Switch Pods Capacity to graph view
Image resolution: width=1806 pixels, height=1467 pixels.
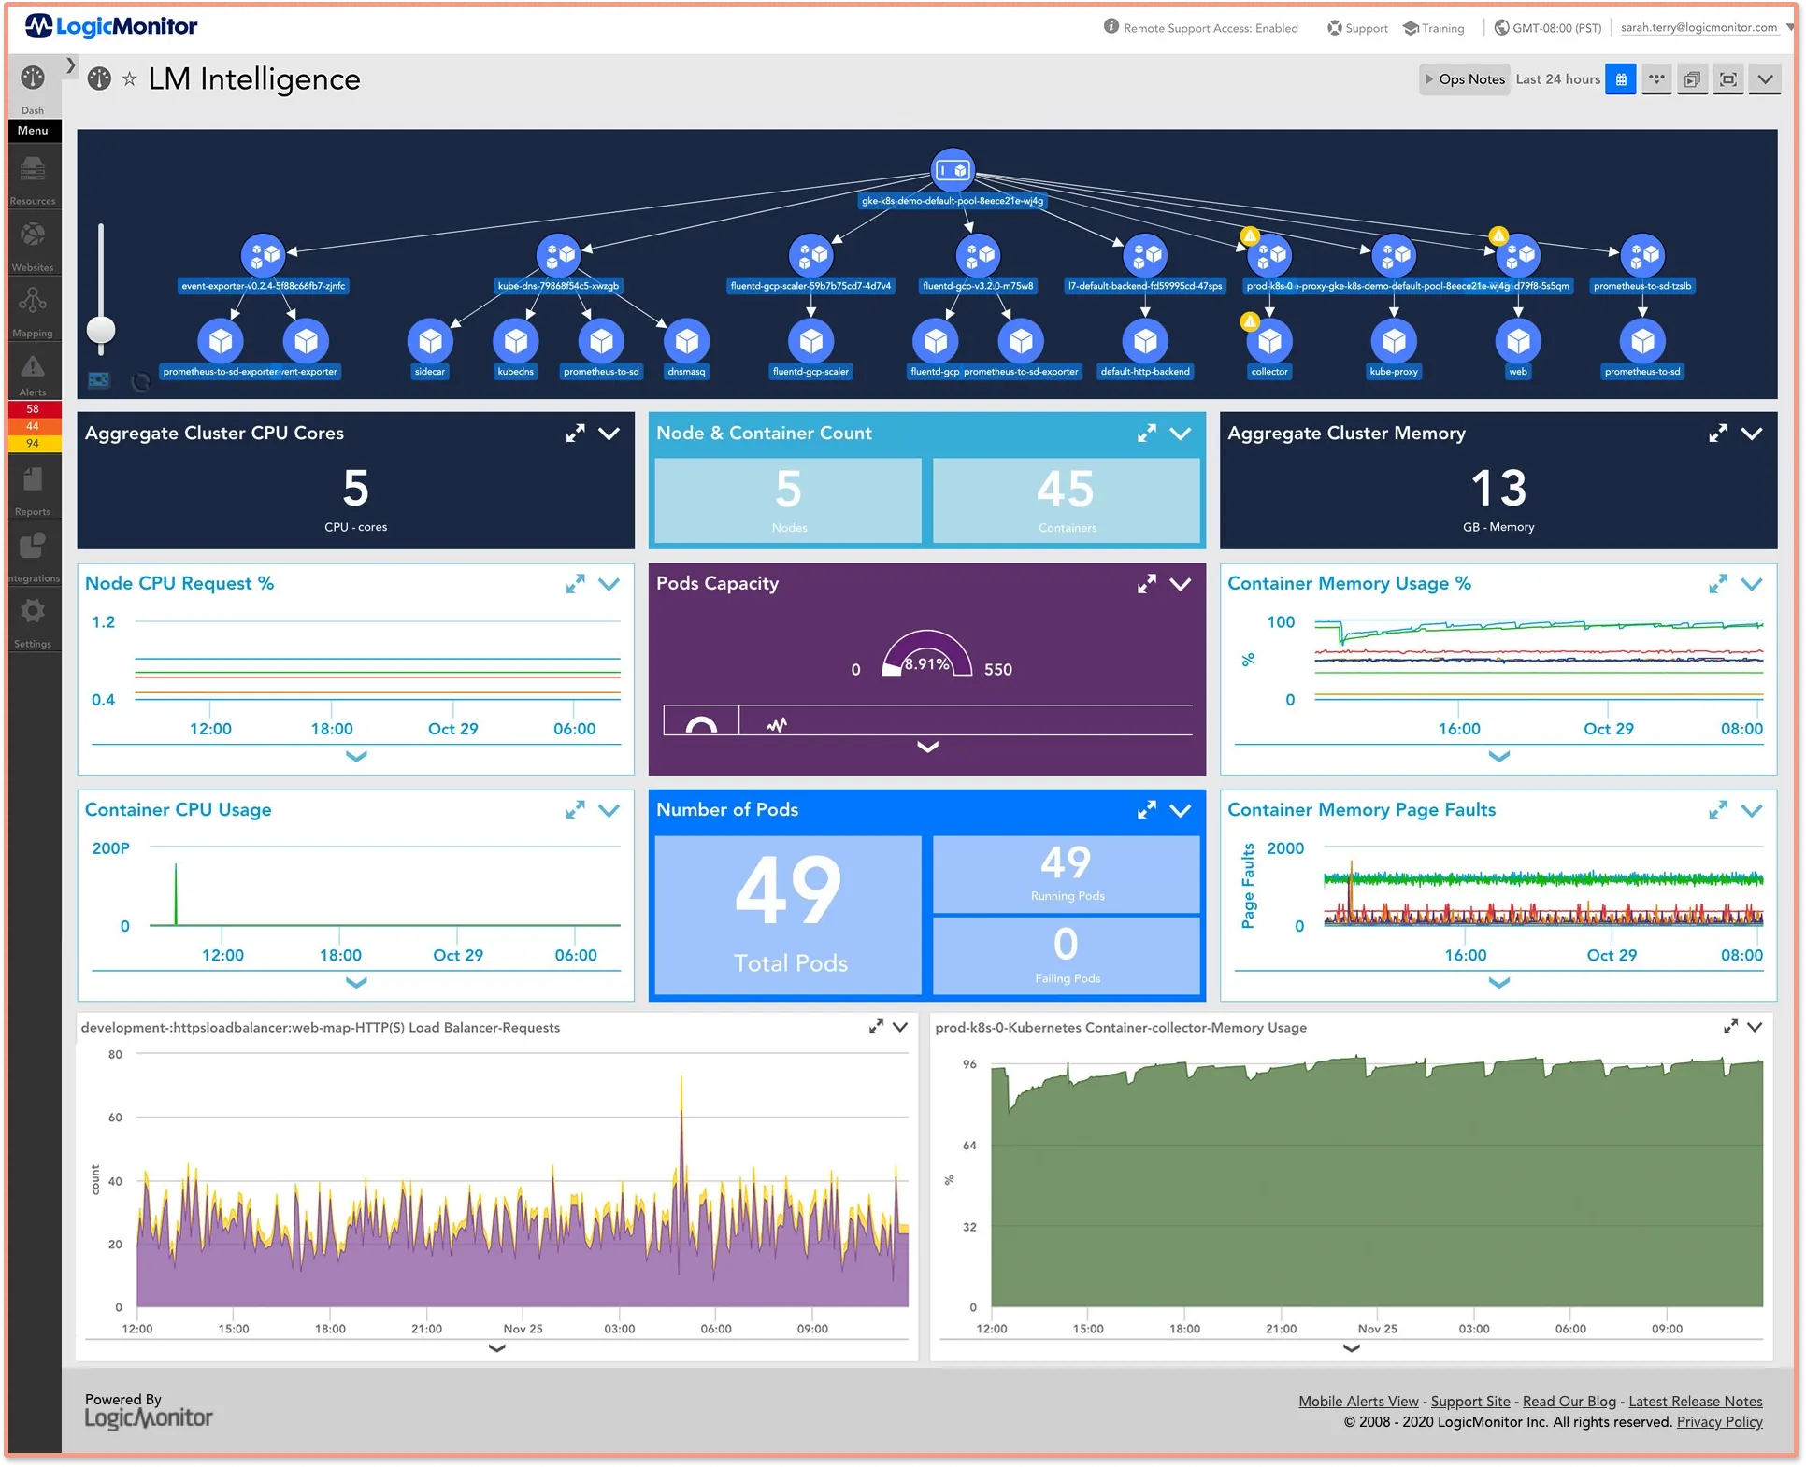coord(776,723)
